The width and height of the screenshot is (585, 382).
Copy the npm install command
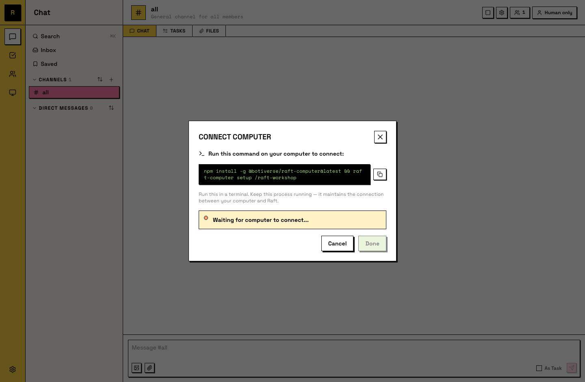[x=380, y=174]
